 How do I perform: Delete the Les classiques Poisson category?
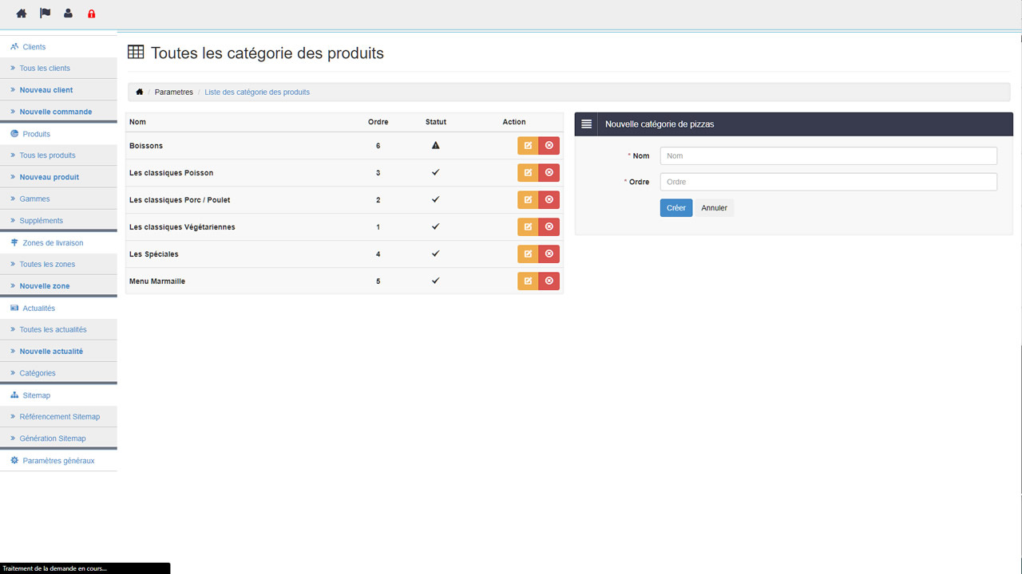(549, 173)
